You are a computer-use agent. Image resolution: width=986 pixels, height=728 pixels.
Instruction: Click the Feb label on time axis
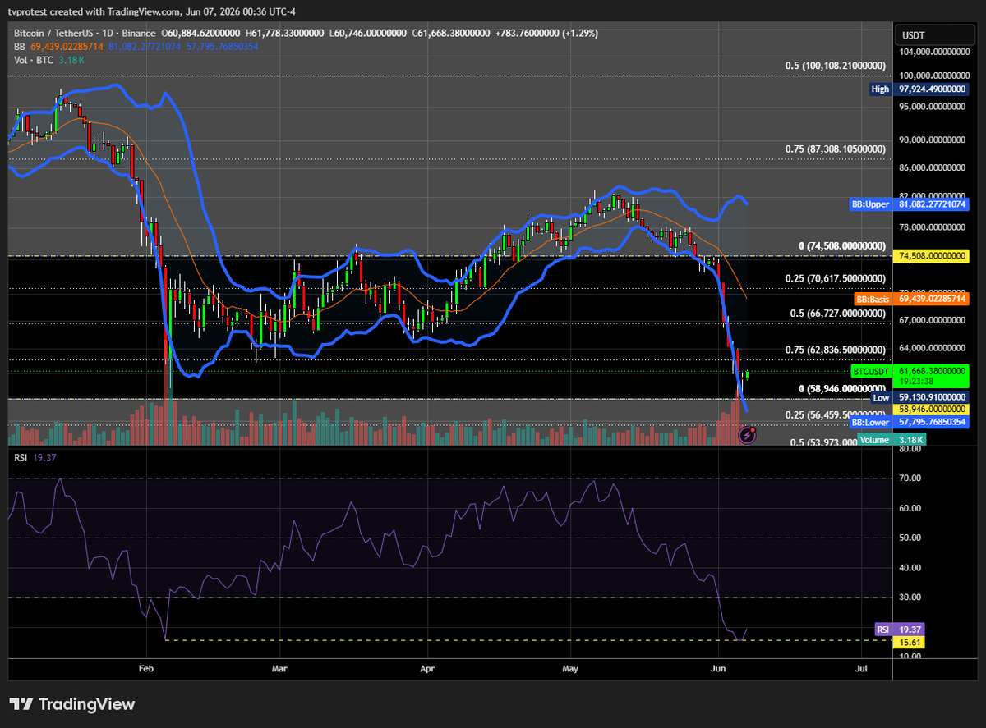click(x=146, y=669)
